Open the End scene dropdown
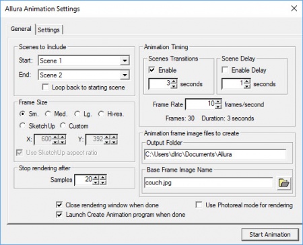The height and width of the screenshot is (245, 303). (125, 75)
